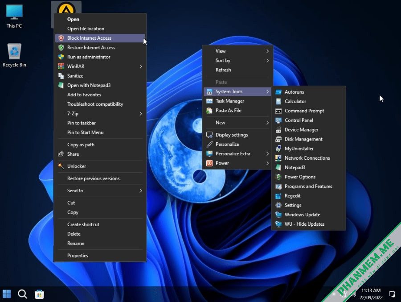Click the Restore Internet Access green shield icon
401x302 pixels.
61,48
